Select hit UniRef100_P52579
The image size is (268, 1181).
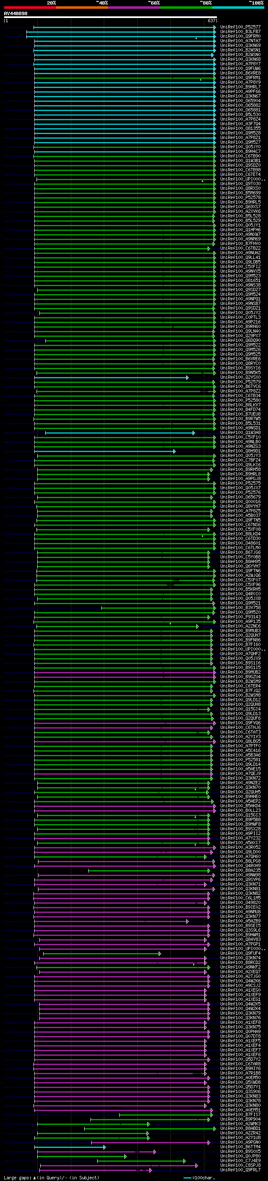(x=240, y=382)
